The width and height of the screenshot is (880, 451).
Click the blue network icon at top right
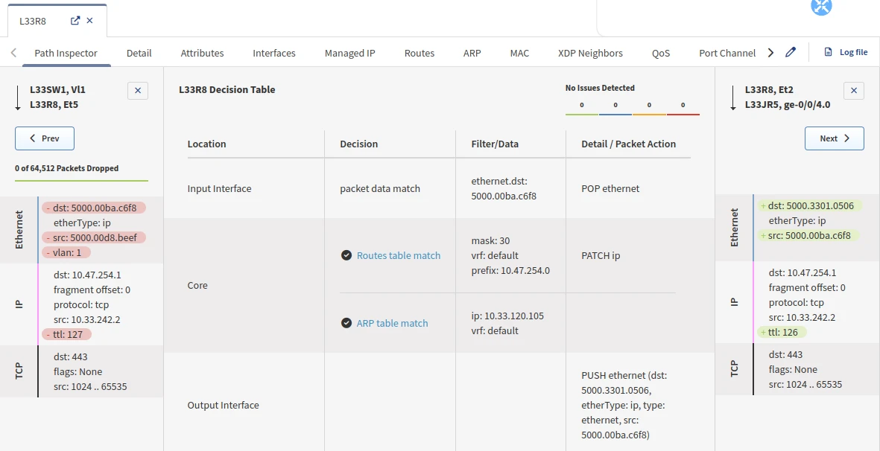[821, 7]
